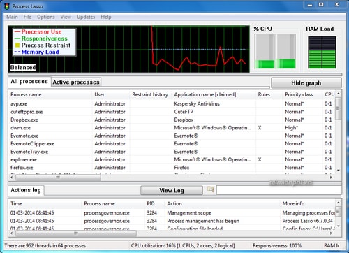The image size is (349, 253).
Task: Click the View Log button
Action: click(x=172, y=190)
